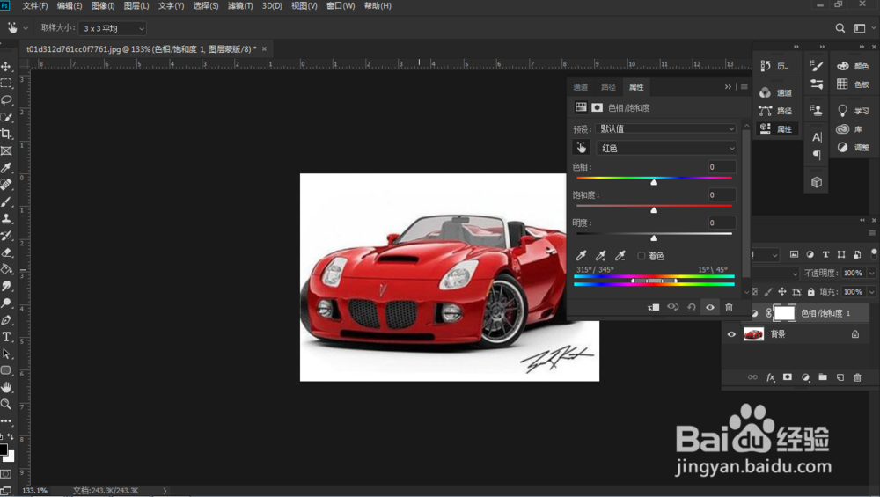Toggle visibility of the 背景 layer
The image size is (880, 497).
click(730, 334)
